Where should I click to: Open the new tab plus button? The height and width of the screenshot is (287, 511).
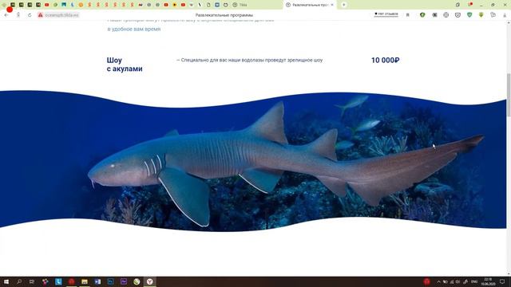point(343,5)
